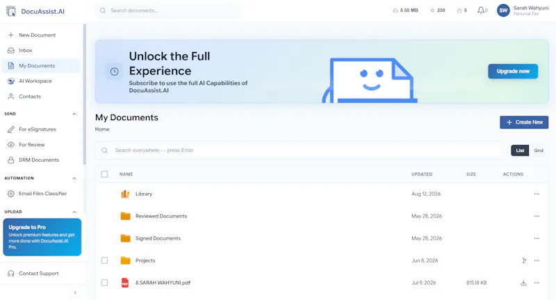Click the PDF icon of 8.SARAH WAHYUNI.pdf

tap(125, 283)
